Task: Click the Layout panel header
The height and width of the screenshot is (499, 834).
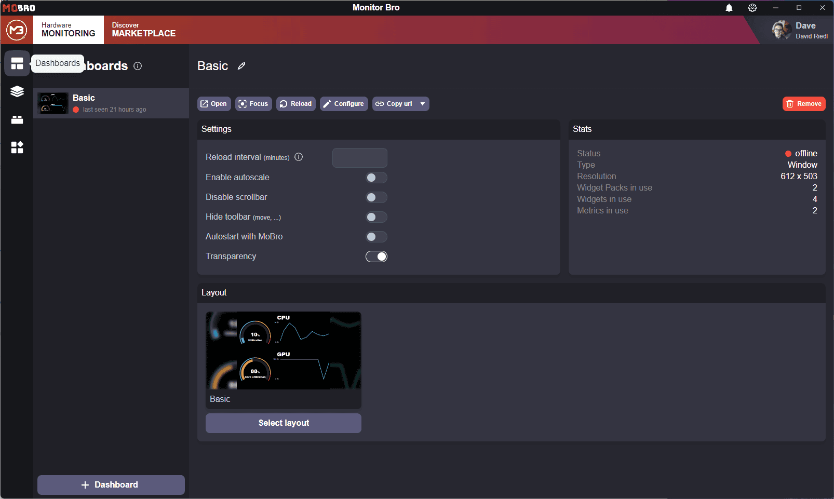Action: [x=512, y=293]
